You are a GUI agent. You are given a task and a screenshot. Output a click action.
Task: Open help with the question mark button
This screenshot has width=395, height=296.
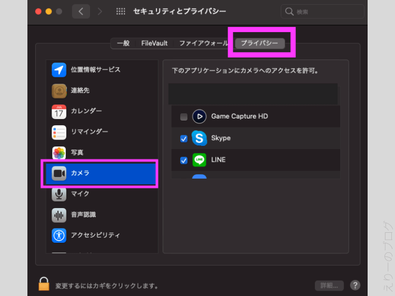(355, 285)
